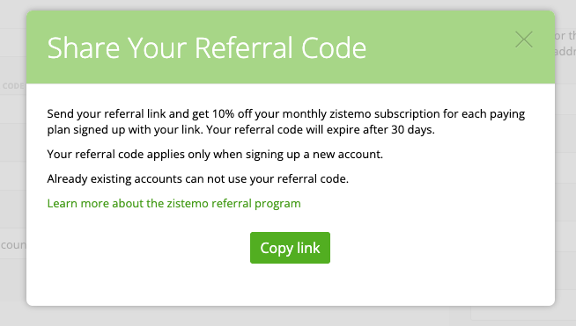Screen dimensions: 576x326
Task: Click the green Copy link button
Action: [x=291, y=248]
